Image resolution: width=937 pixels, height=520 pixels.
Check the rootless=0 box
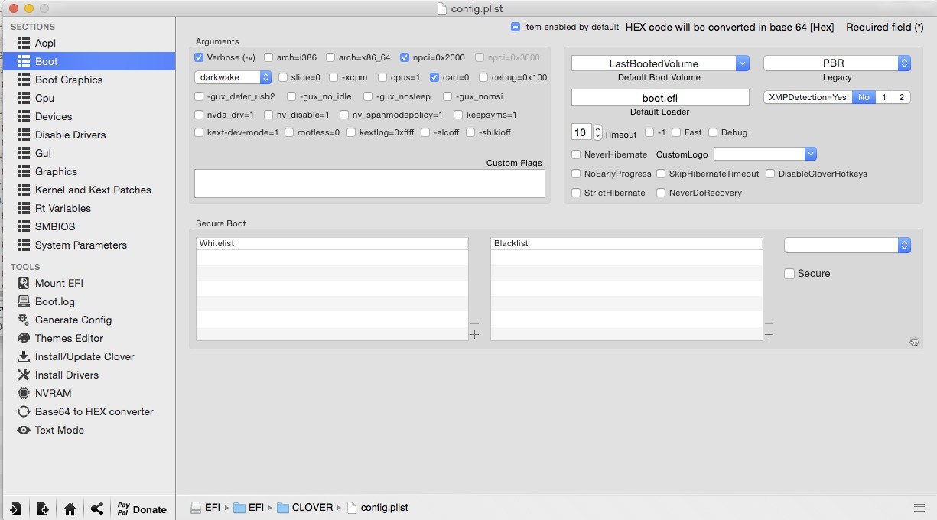click(x=289, y=132)
